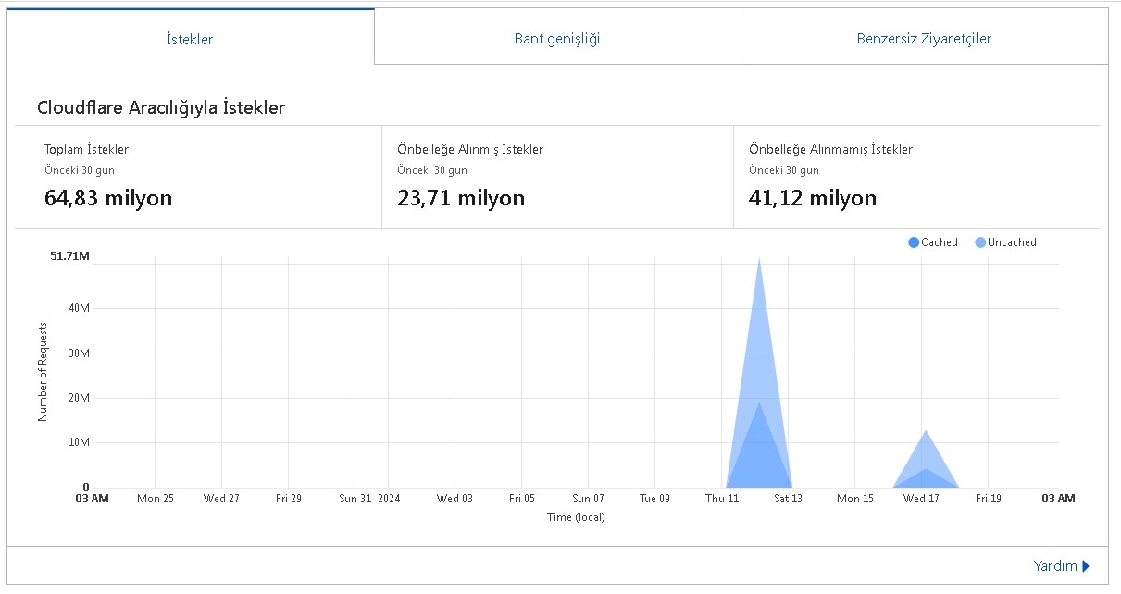Click the arrow next to Yardım
This screenshot has height=594, width=1121.
(x=1086, y=566)
